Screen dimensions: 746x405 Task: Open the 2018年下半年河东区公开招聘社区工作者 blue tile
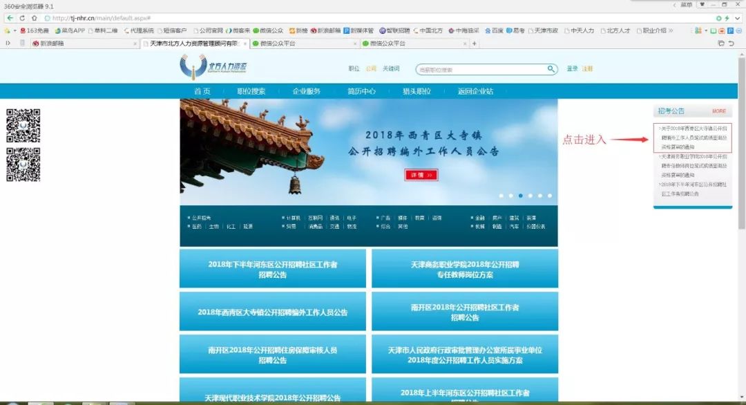click(x=273, y=270)
